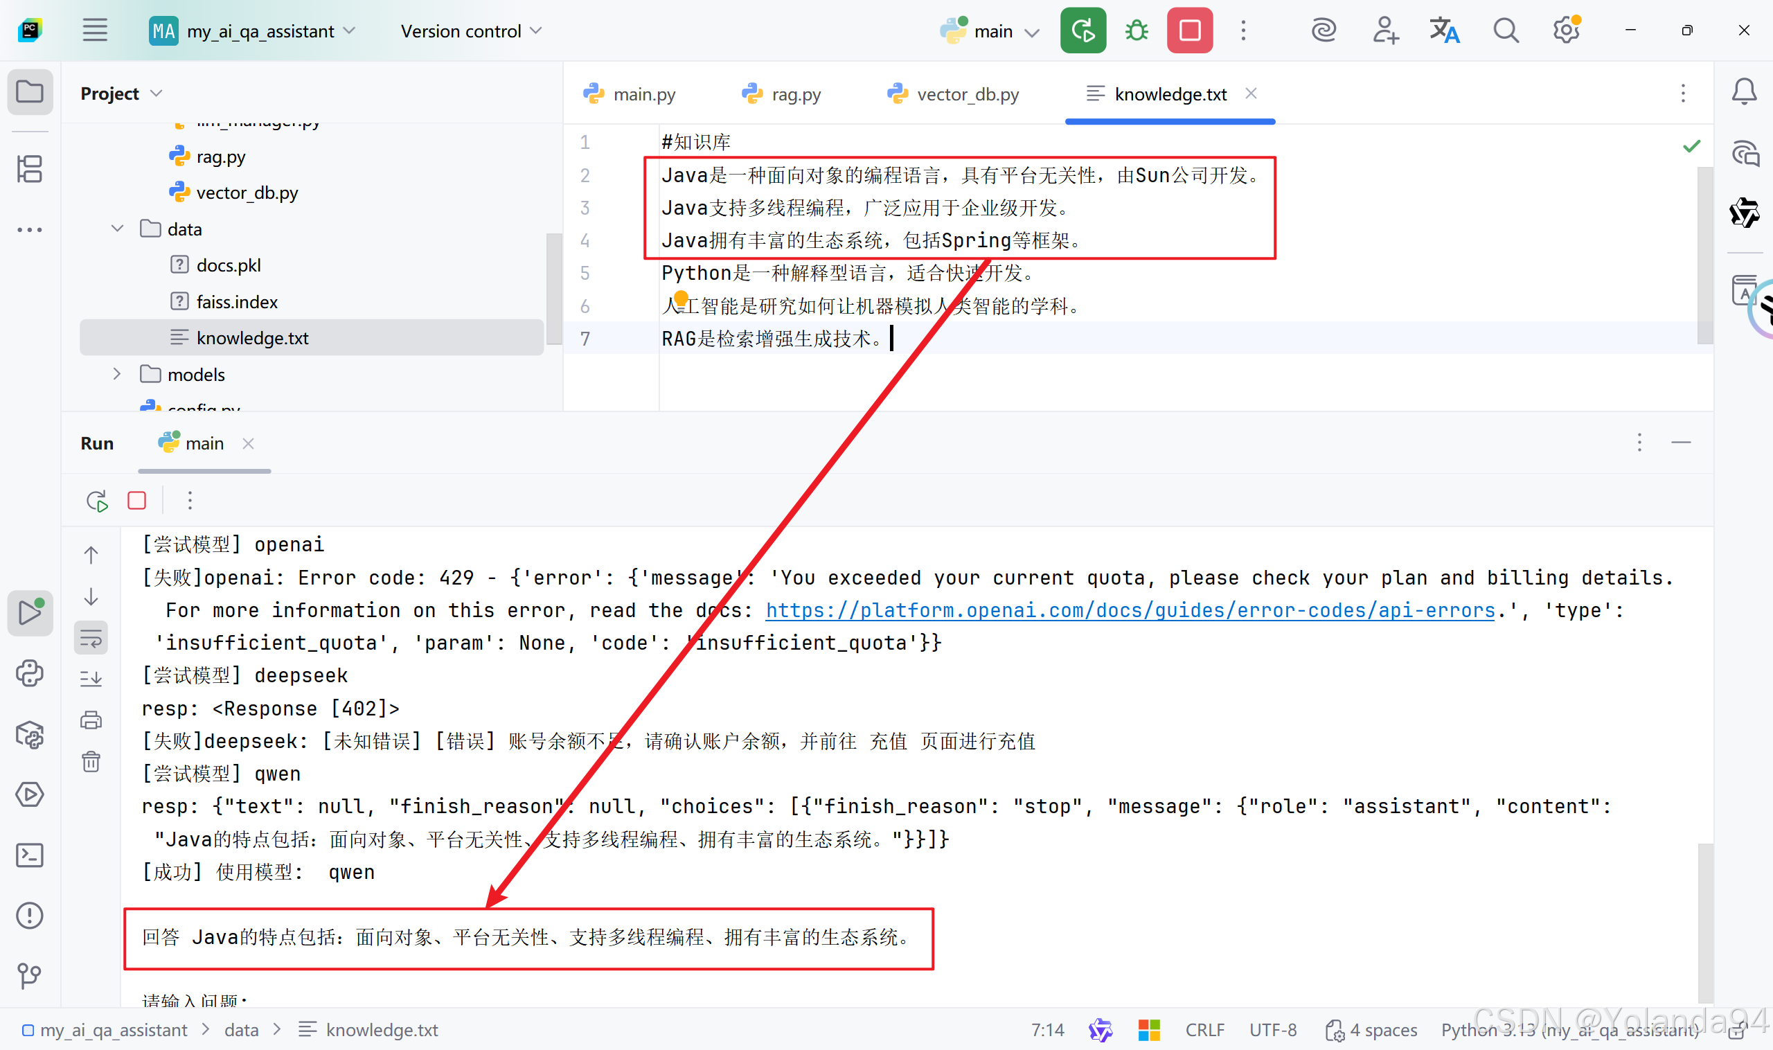Toggle scroll to end in console

tap(91, 679)
